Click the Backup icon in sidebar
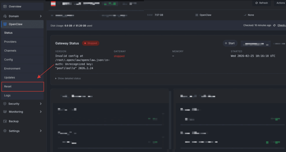This screenshot has width=286, height=152. [5, 121]
